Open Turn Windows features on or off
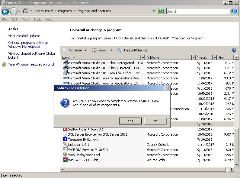The width and height of the screenshot is (240, 178). pos(32,64)
